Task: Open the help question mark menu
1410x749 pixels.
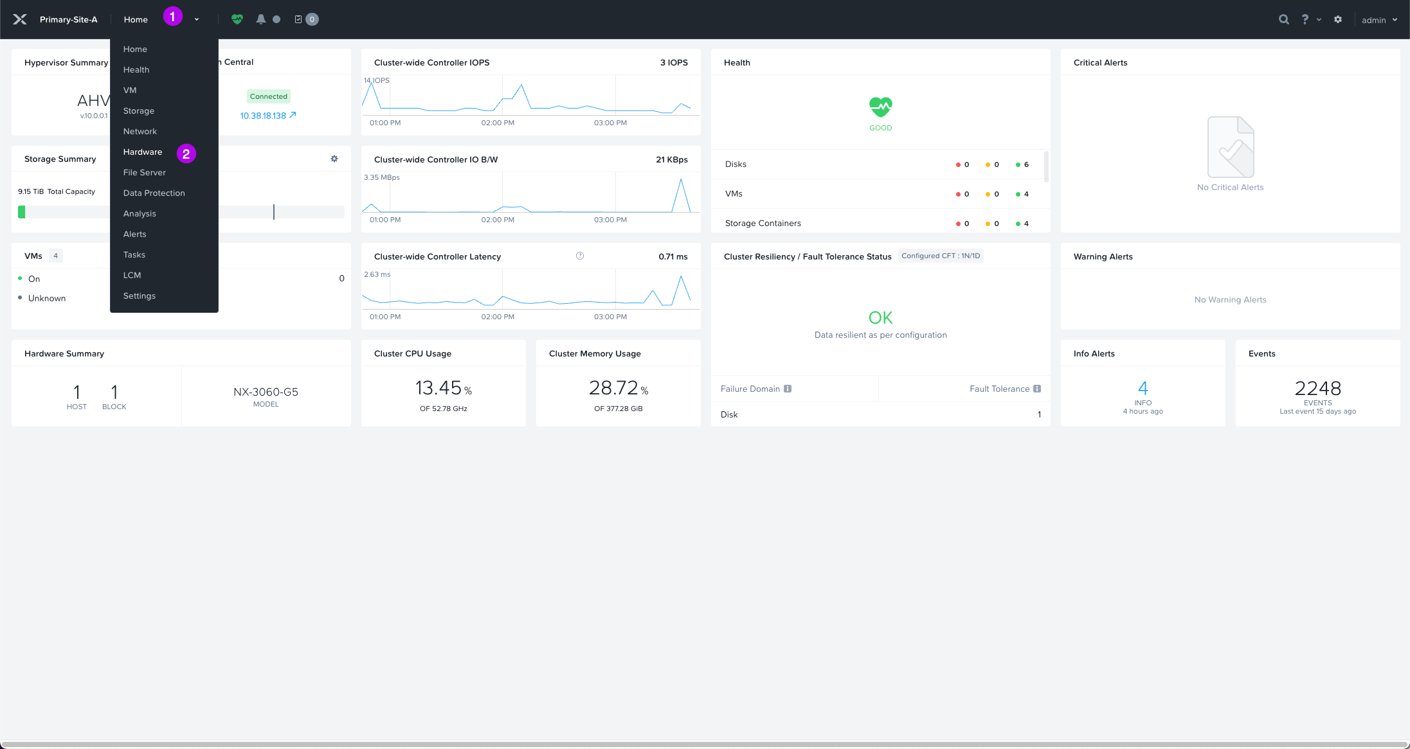Action: pos(1305,19)
